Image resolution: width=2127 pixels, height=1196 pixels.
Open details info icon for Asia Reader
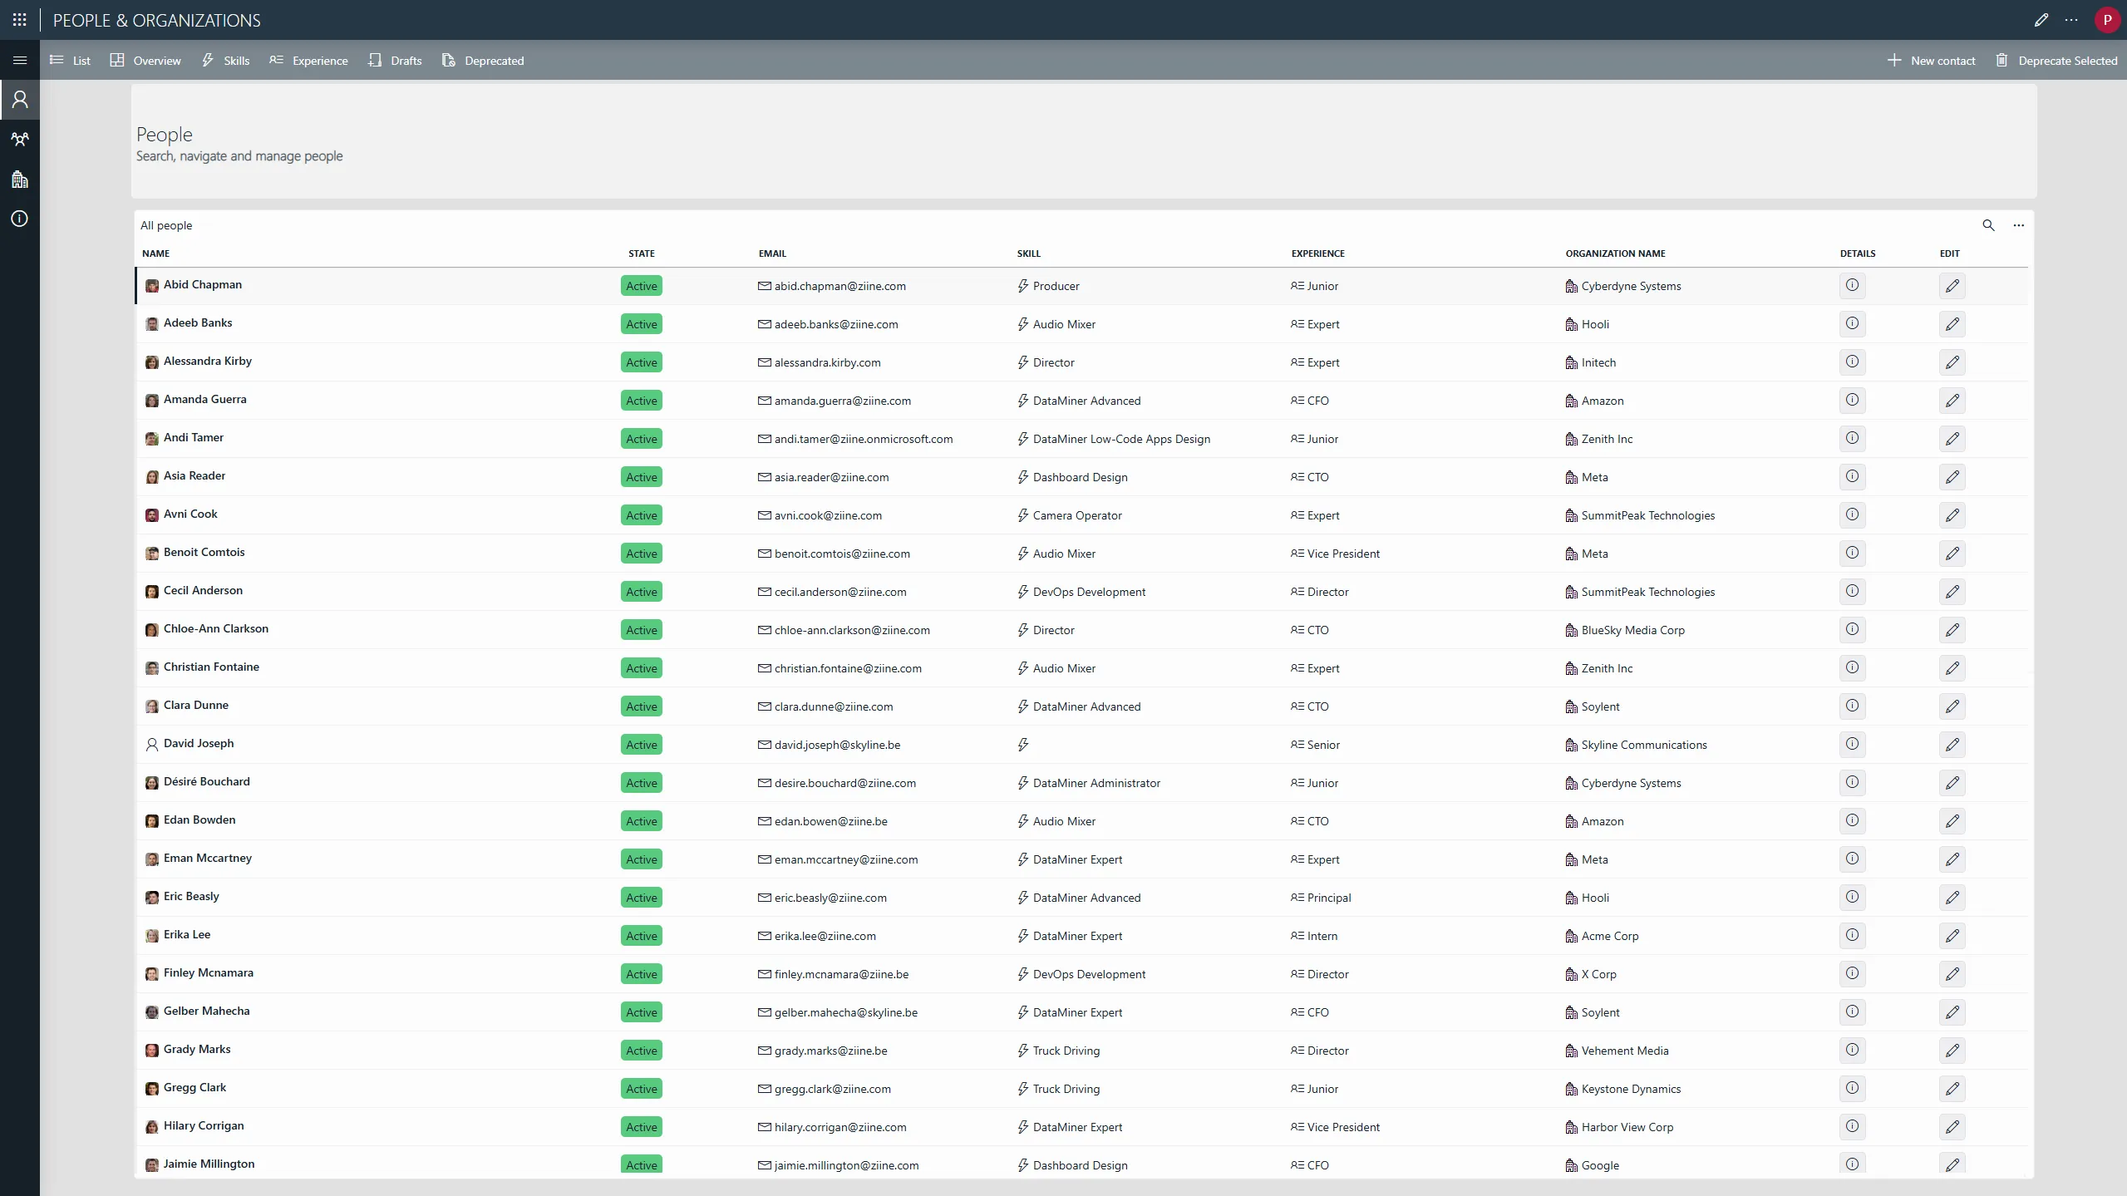[1852, 476]
